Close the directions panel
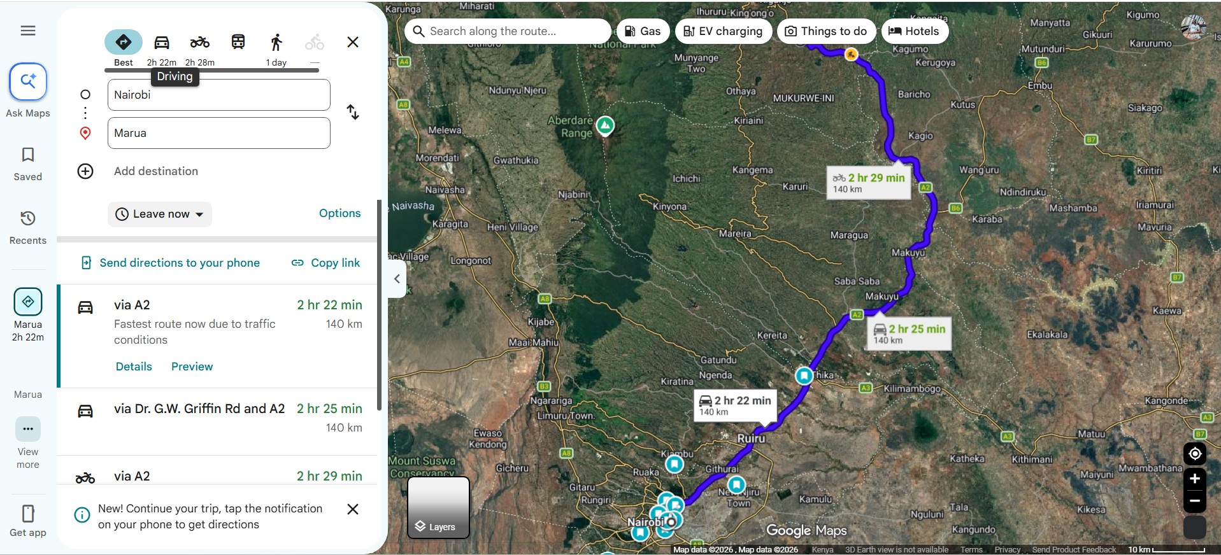 point(353,42)
